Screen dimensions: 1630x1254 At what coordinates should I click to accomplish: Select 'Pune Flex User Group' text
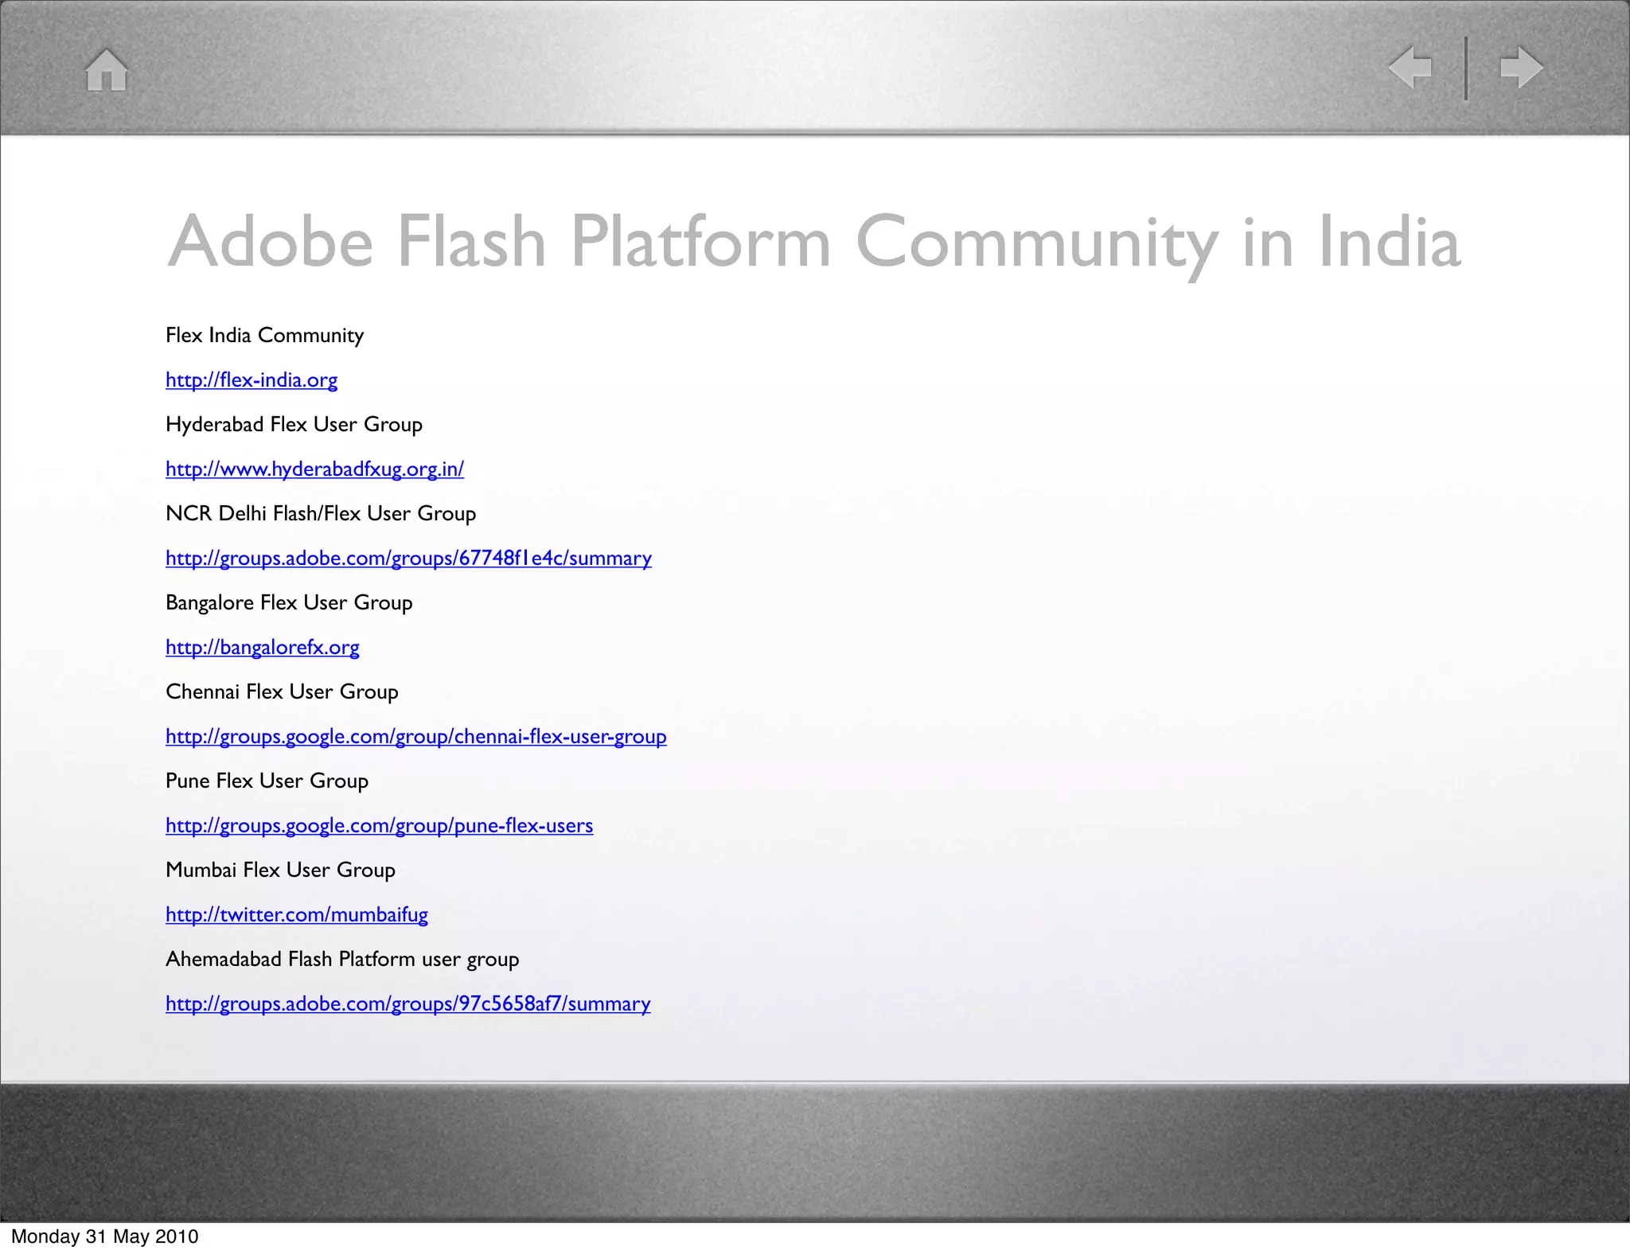click(267, 781)
